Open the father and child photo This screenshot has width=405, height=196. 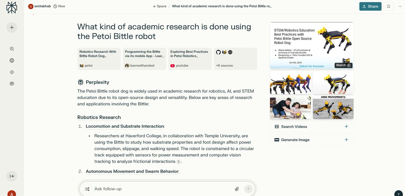(290, 108)
